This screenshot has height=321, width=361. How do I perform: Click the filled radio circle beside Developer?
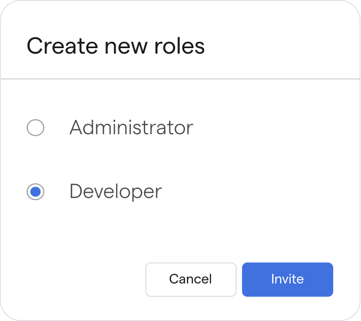35,192
